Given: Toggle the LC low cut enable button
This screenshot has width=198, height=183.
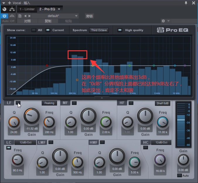Looking at the screenshot, I should (9, 148).
